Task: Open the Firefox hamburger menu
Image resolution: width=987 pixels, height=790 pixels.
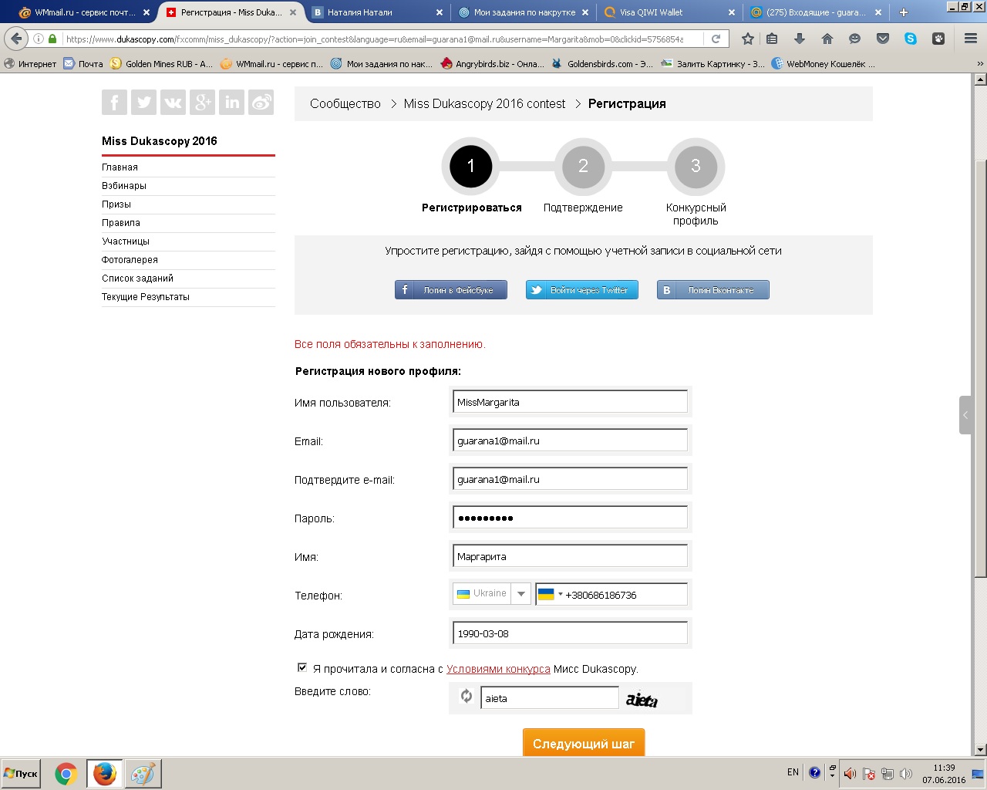Action: (971, 39)
